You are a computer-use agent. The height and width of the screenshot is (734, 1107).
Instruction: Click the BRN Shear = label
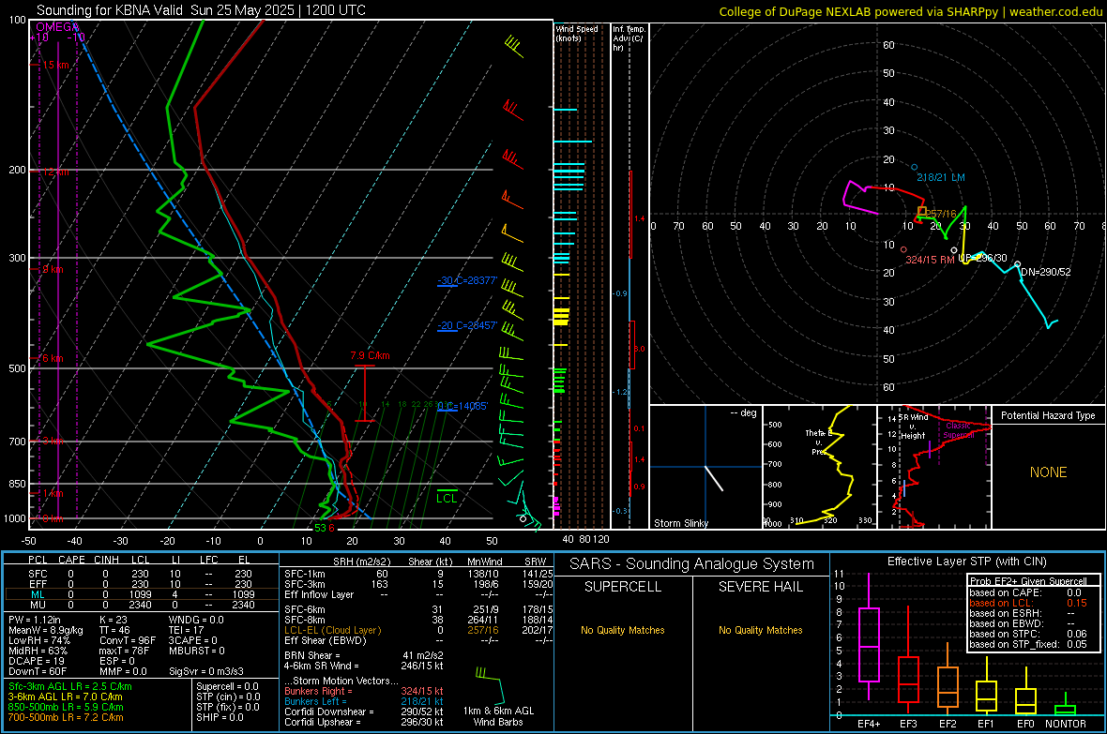pyautogui.click(x=312, y=655)
